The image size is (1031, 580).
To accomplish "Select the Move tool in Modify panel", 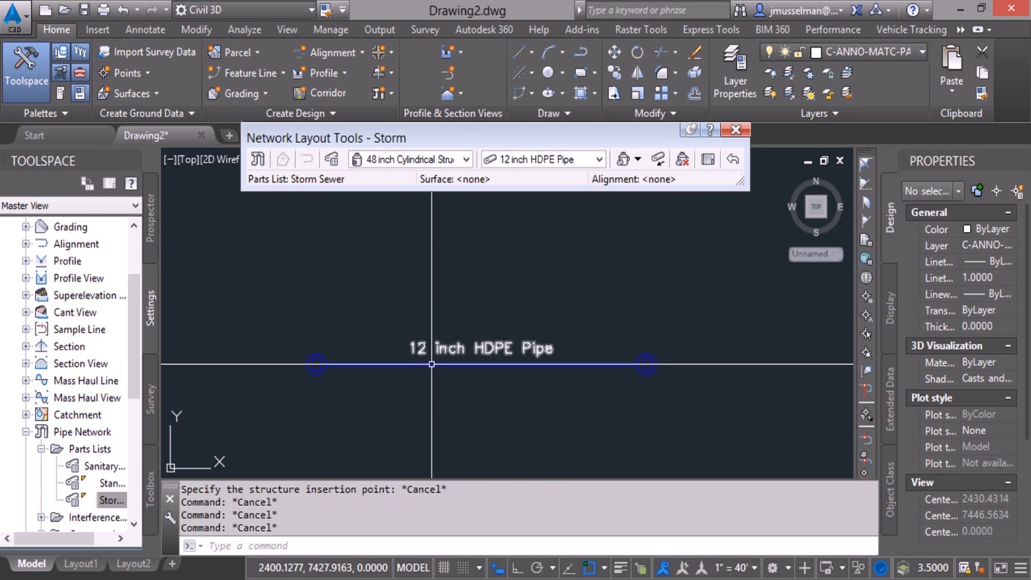I will point(614,52).
